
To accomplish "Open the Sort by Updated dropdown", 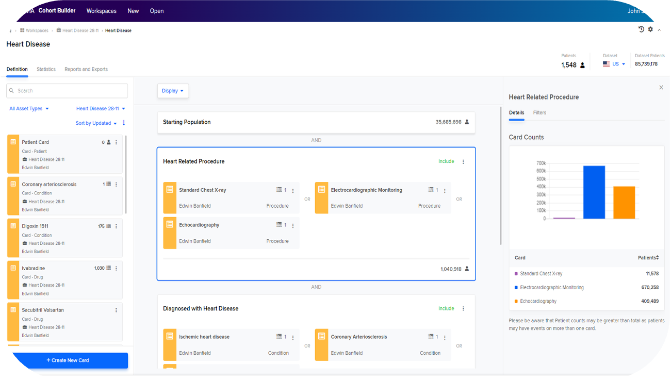I will point(96,123).
